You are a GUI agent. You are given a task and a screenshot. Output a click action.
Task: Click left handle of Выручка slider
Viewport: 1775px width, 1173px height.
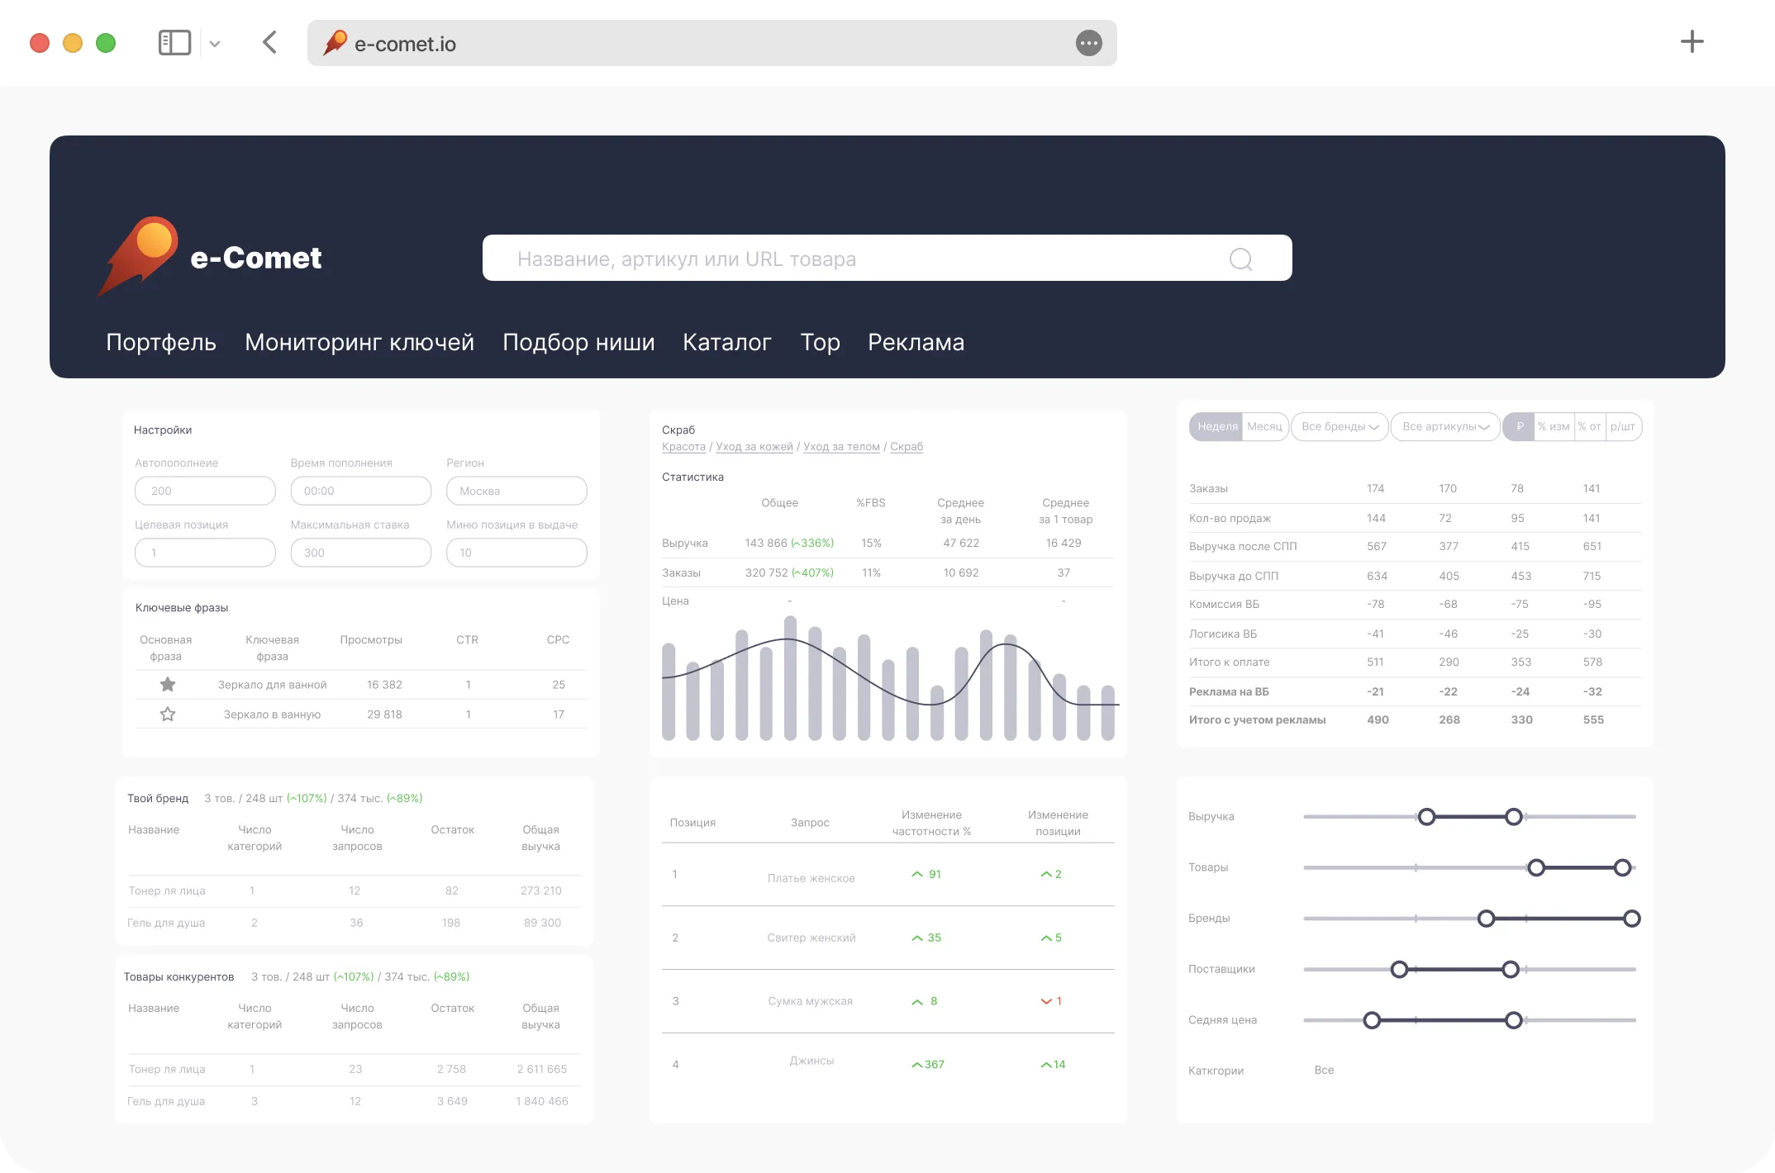(x=1426, y=817)
